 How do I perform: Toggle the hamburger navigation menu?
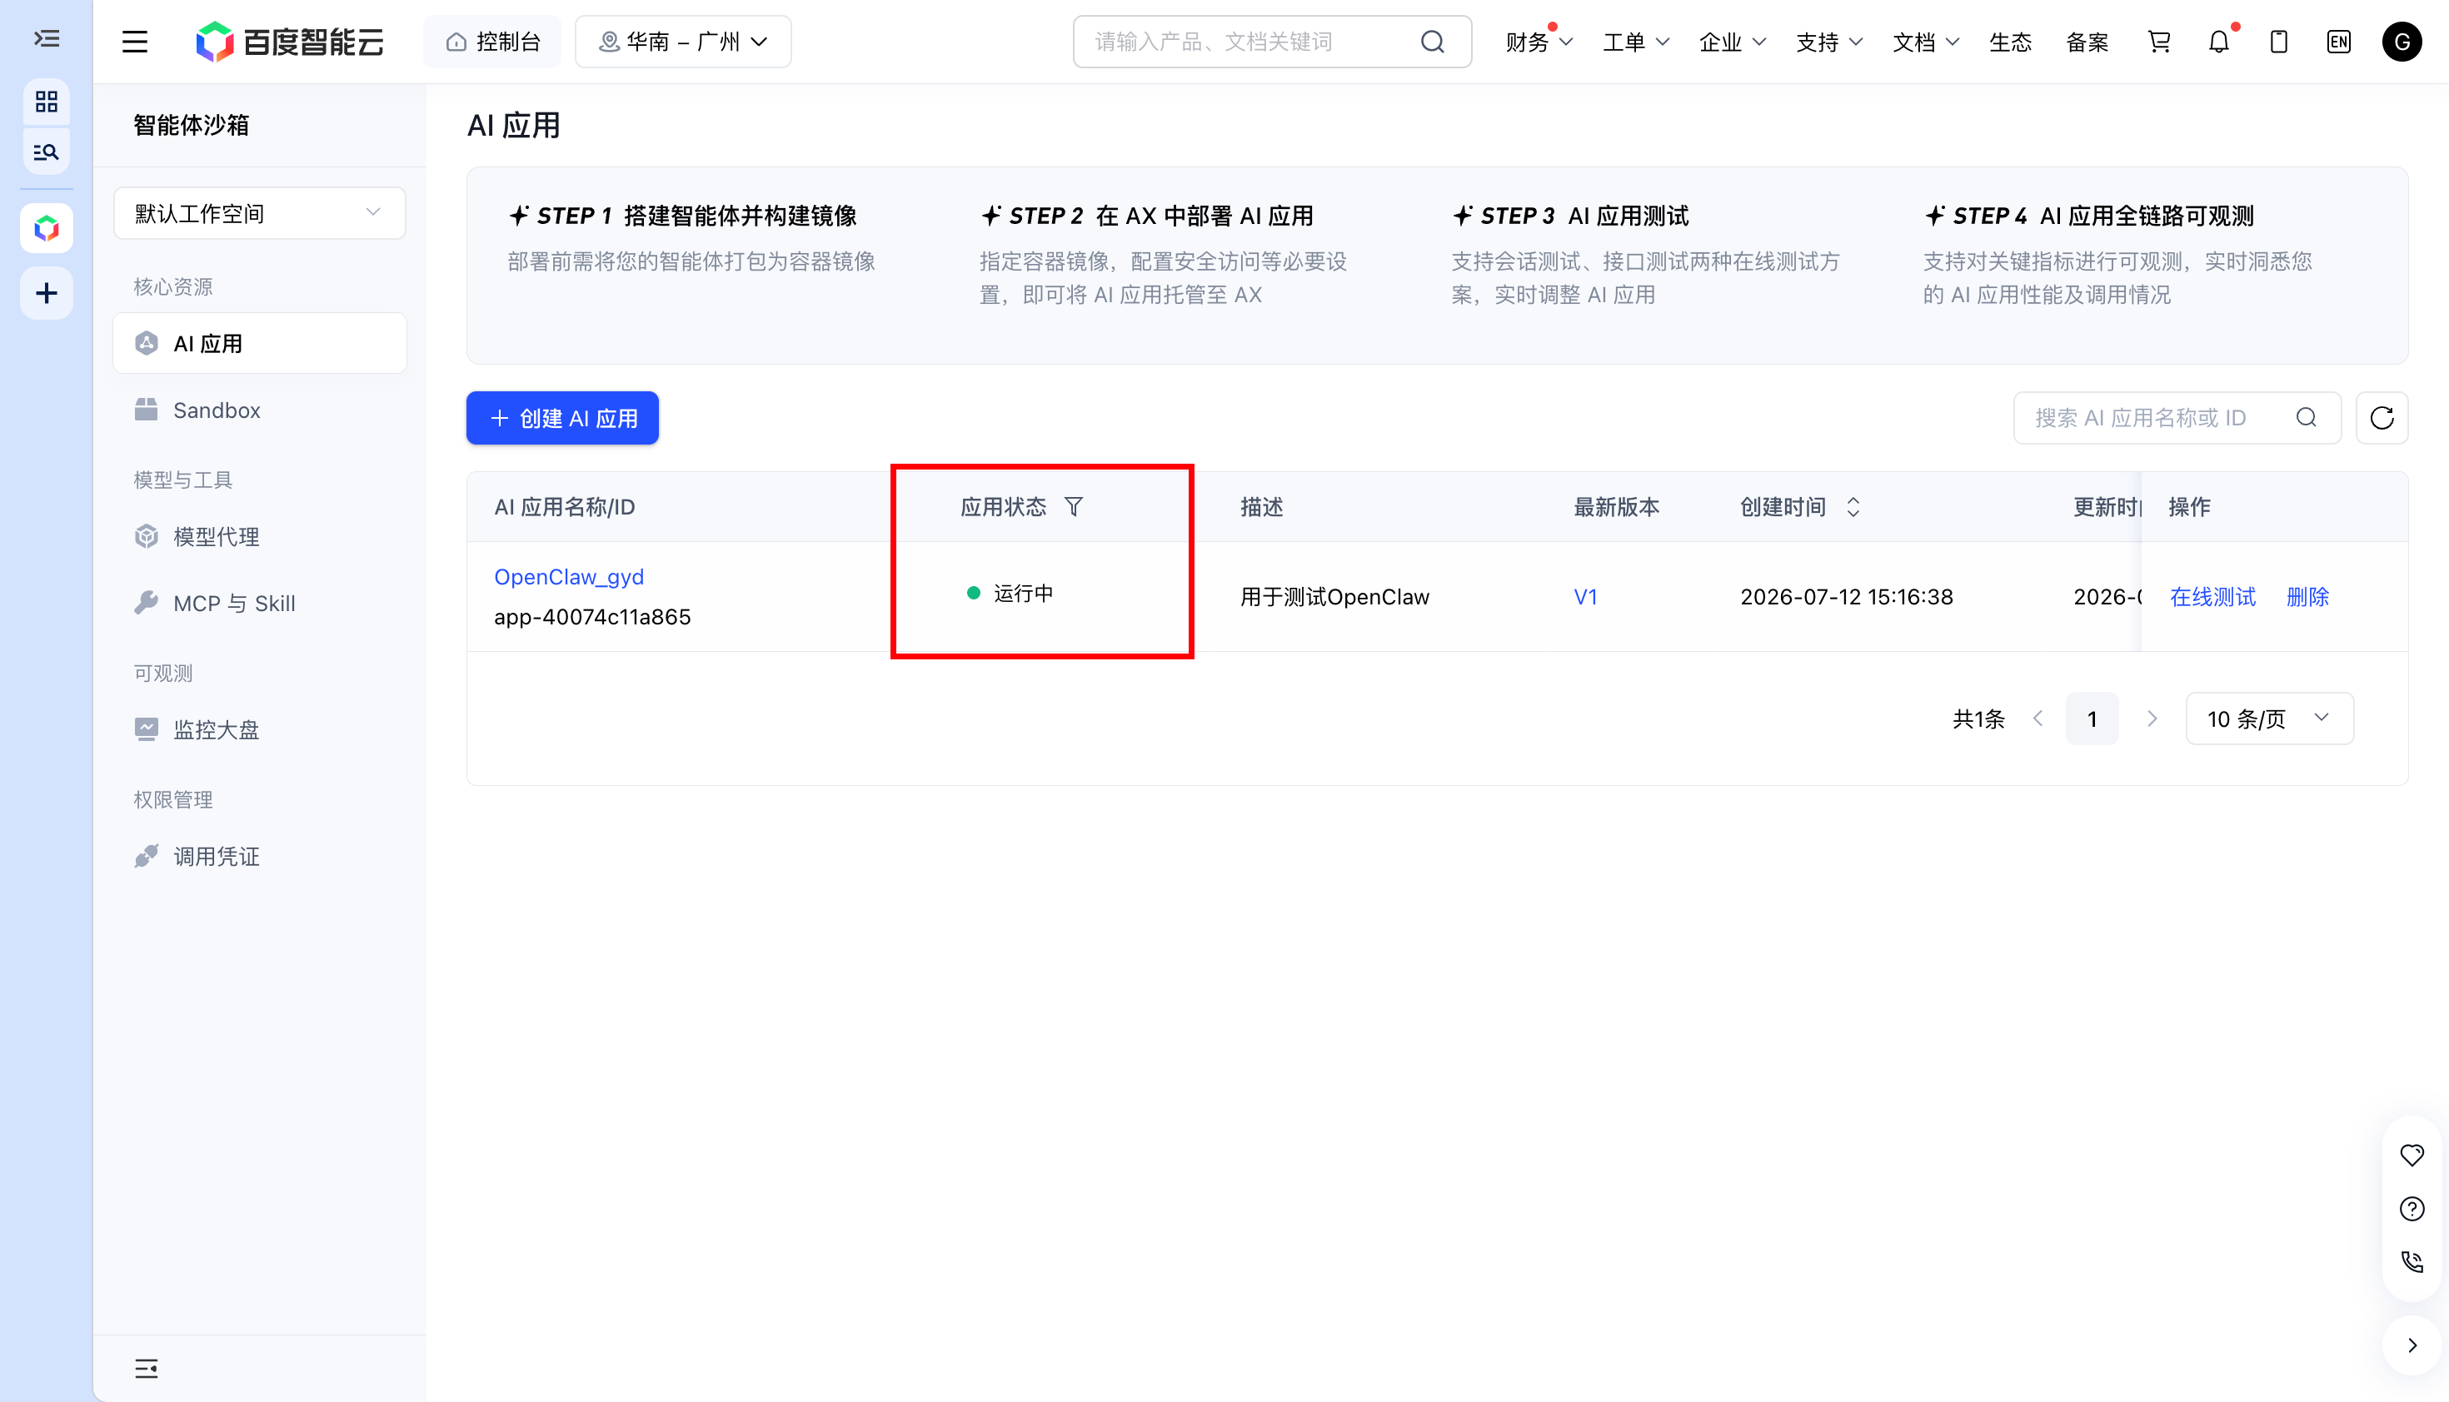pos(135,42)
